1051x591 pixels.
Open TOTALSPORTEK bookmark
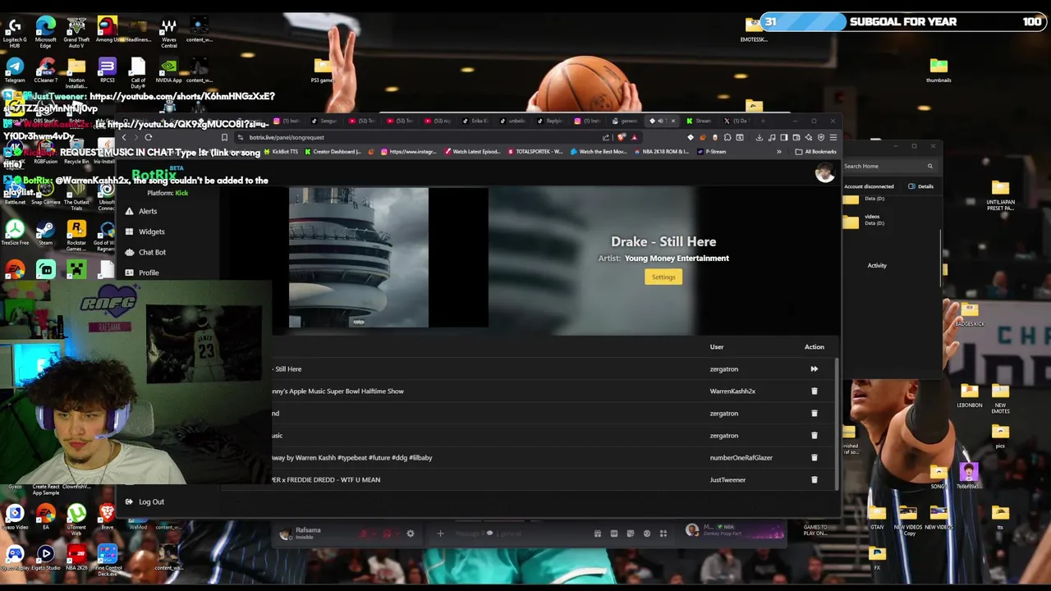[x=535, y=152]
